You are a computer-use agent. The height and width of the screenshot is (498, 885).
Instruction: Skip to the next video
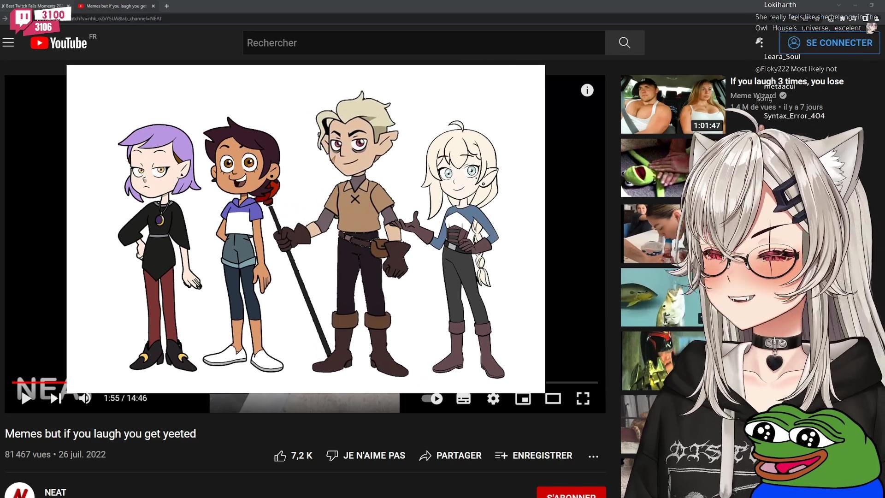point(56,398)
